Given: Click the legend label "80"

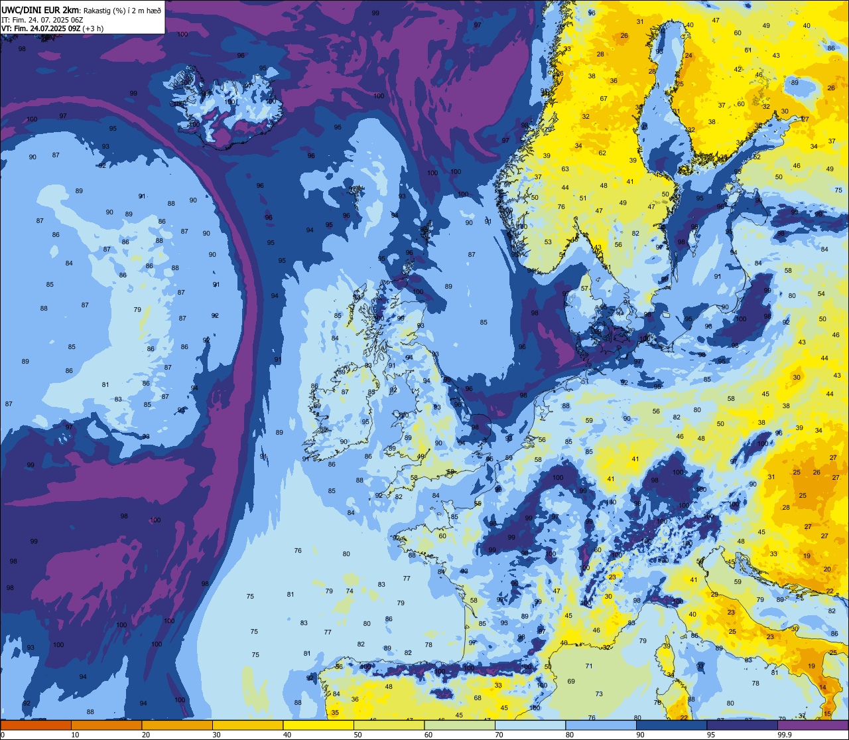Looking at the screenshot, I should click(570, 735).
